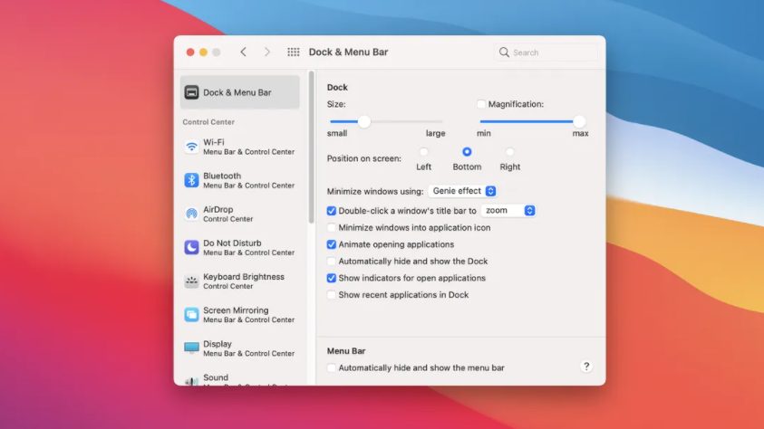Open Wi-Fi settings label in sidebar
764x429 pixels.
coord(214,142)
